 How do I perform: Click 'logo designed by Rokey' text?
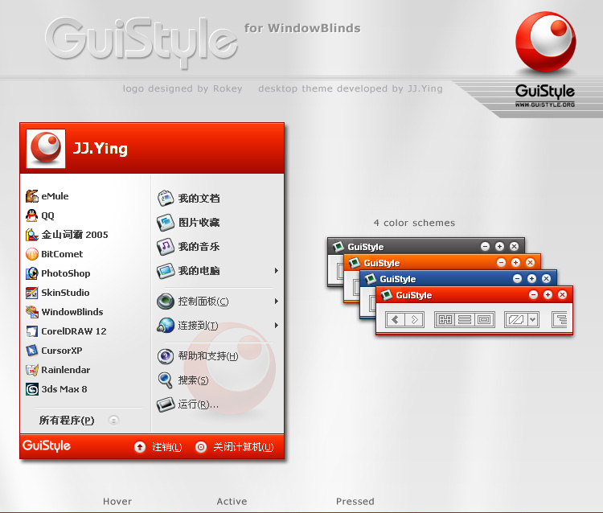click(x=183, y=88)
